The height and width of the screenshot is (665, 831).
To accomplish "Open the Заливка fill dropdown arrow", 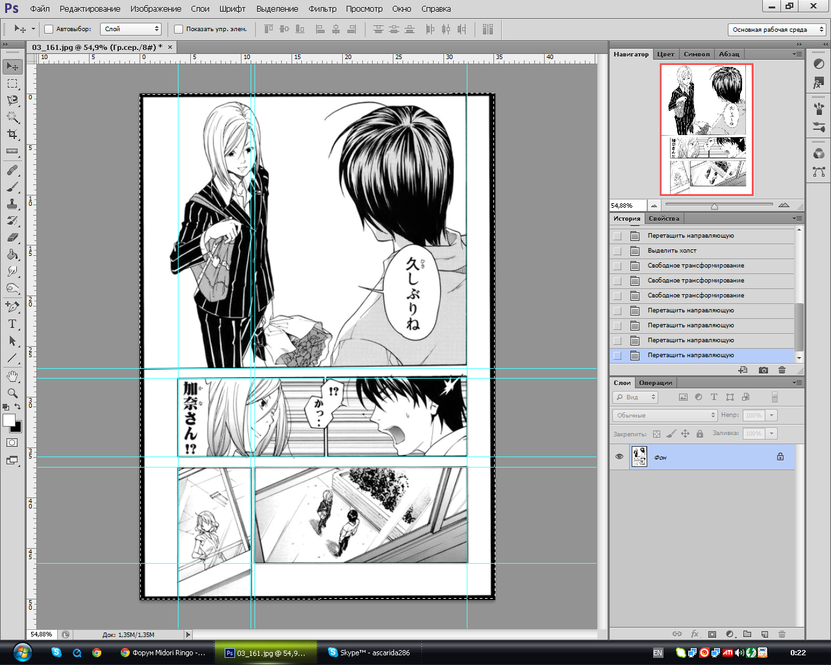I will (772, 434).
